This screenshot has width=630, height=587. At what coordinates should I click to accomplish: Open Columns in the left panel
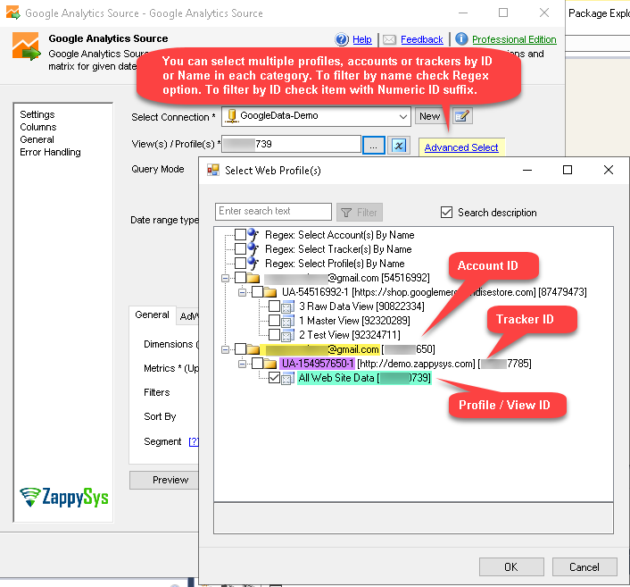38,127
